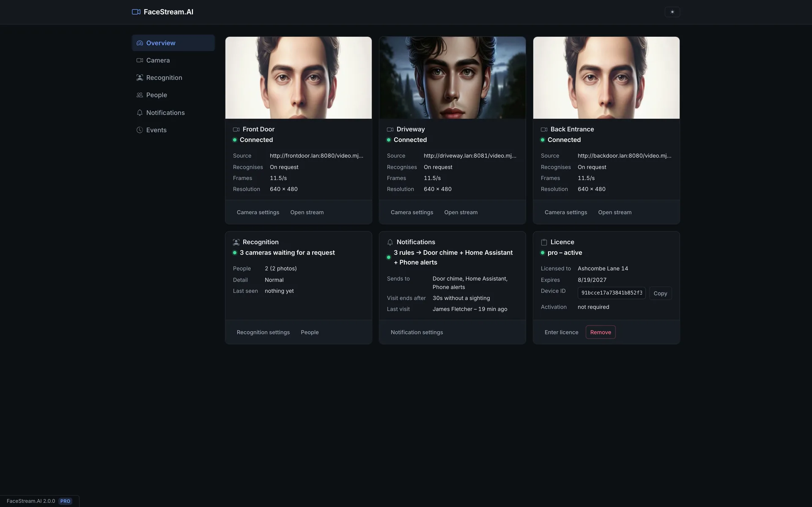This screenshot has width=812, height=507.
Task: Click the Overview dashboard icon in sidebar
Action: [x=140, y=43]
